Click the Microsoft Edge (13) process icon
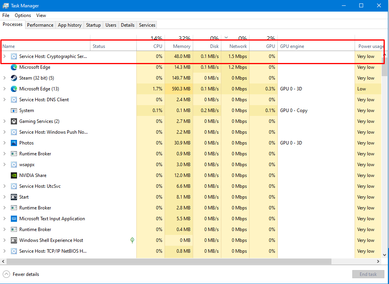Viewport: 389px width, 284px height. 14,89
